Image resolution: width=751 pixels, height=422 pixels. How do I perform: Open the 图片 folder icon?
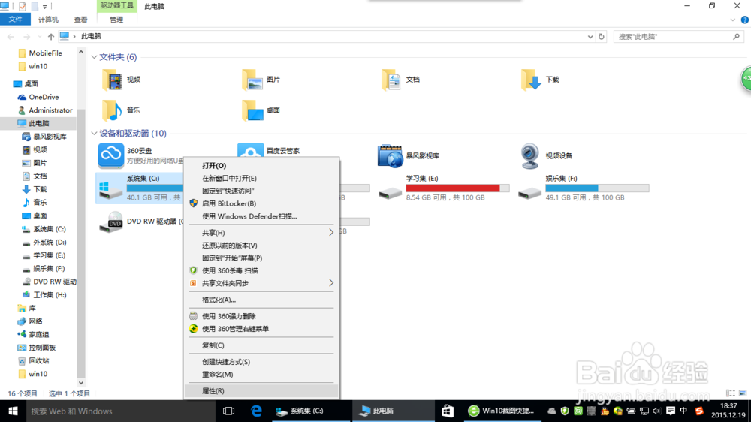pos(252,80)
